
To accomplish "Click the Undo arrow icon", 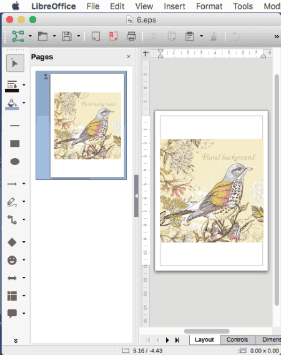I will pyautogui.click(x=236, y=36).
